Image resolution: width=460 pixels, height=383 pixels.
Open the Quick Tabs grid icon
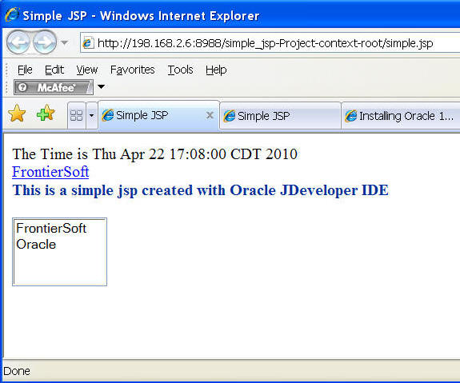[x=77, y=115]
